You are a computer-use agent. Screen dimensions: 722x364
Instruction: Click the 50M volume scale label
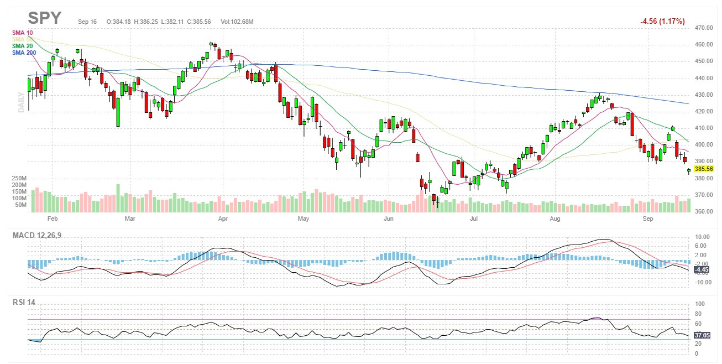[20, 205]
